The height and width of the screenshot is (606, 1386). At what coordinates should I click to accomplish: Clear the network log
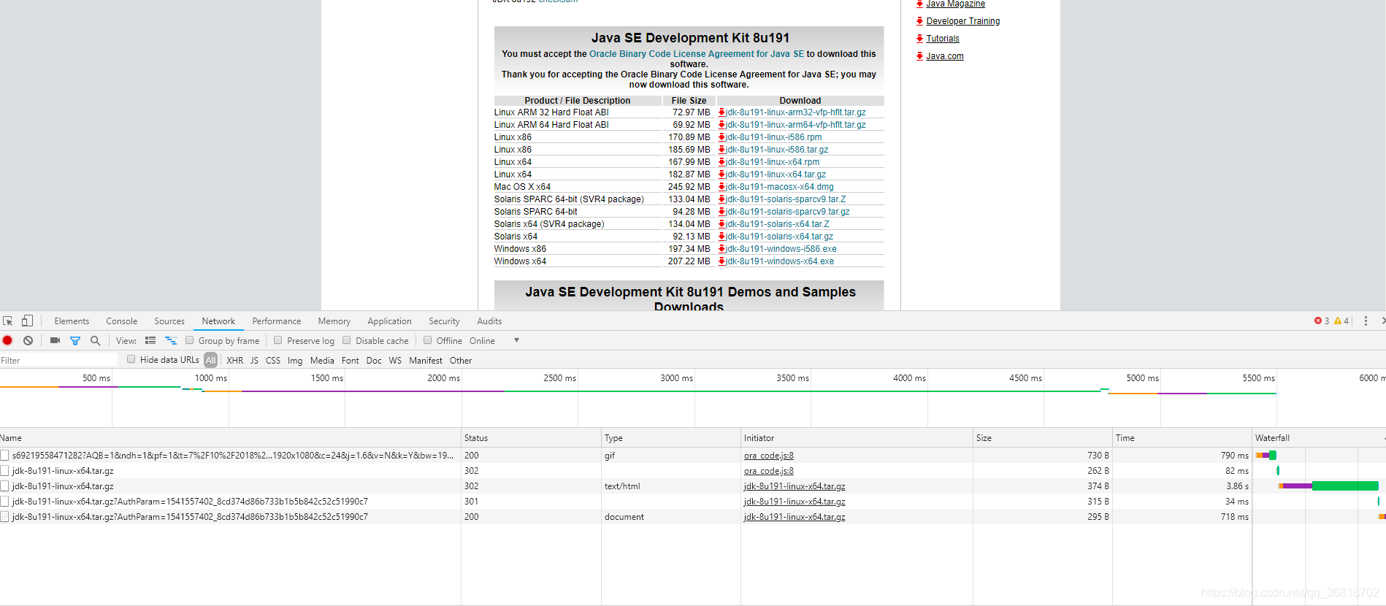[x=28, y=340]
